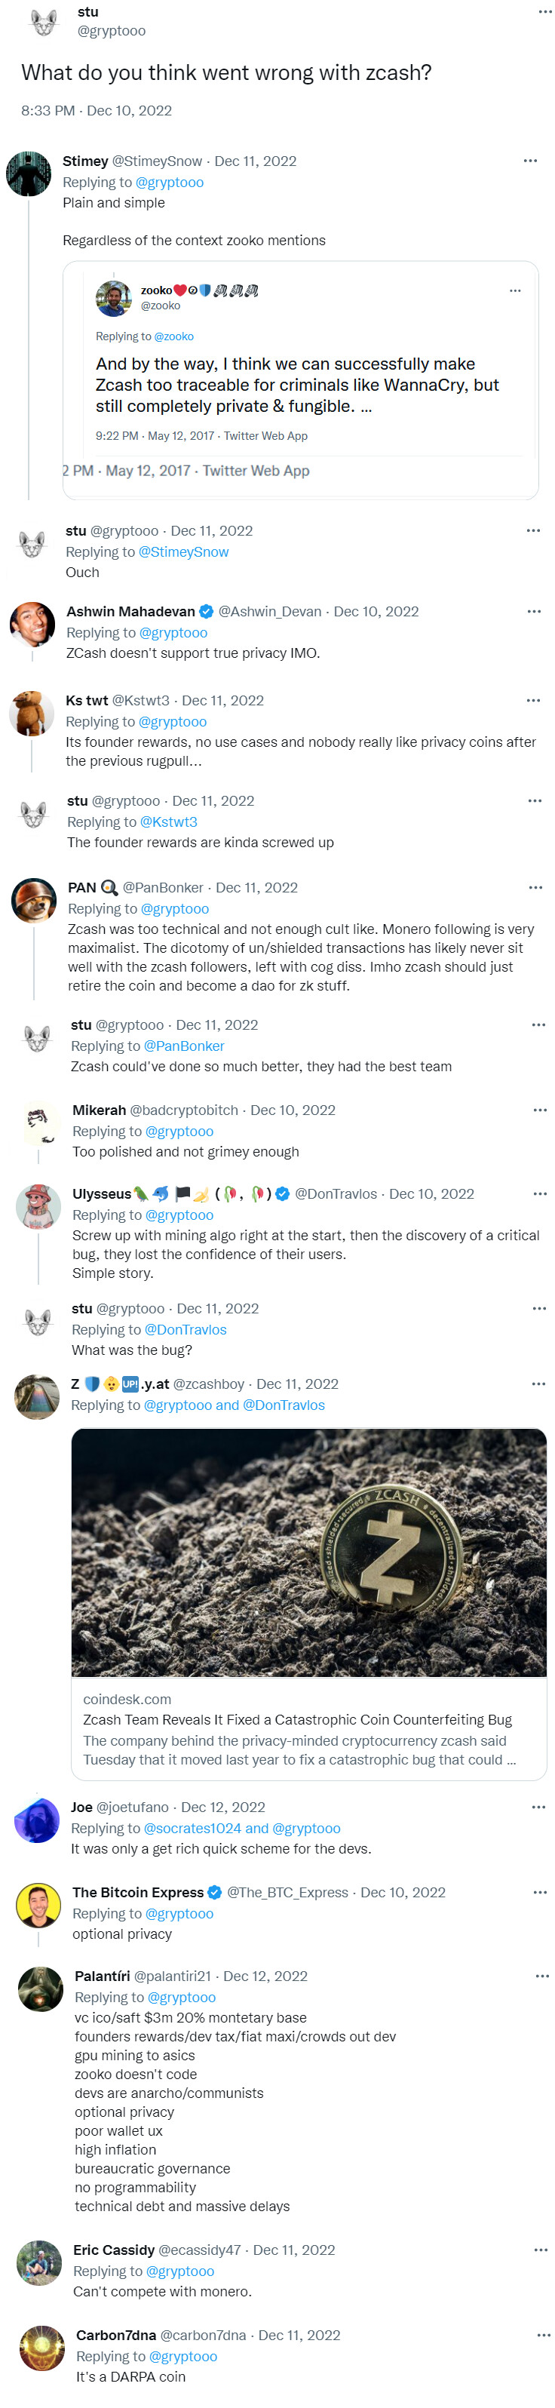The width and height of the screenshot is (555, 2408).
Task: Click PAN's Shiba avatar picture
Action: tap(34, 901)
